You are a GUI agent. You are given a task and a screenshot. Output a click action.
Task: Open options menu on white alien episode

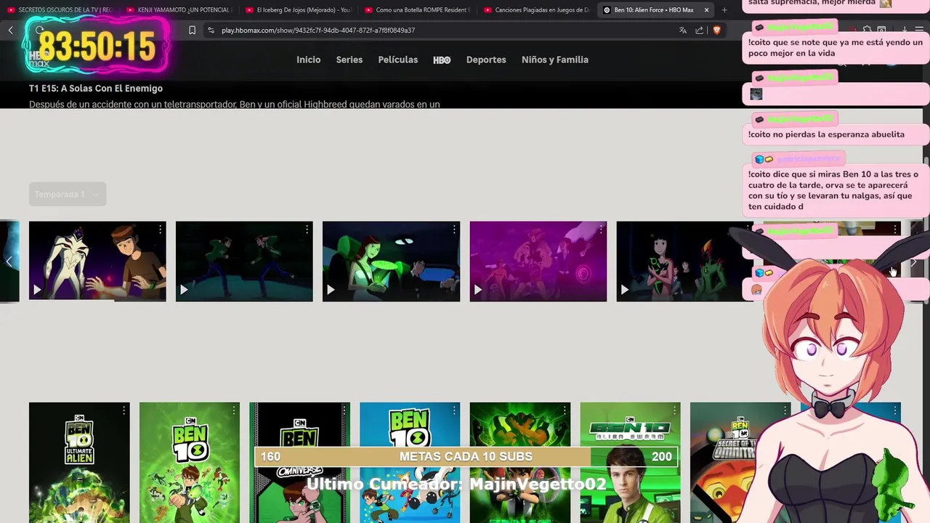point(160,230)
